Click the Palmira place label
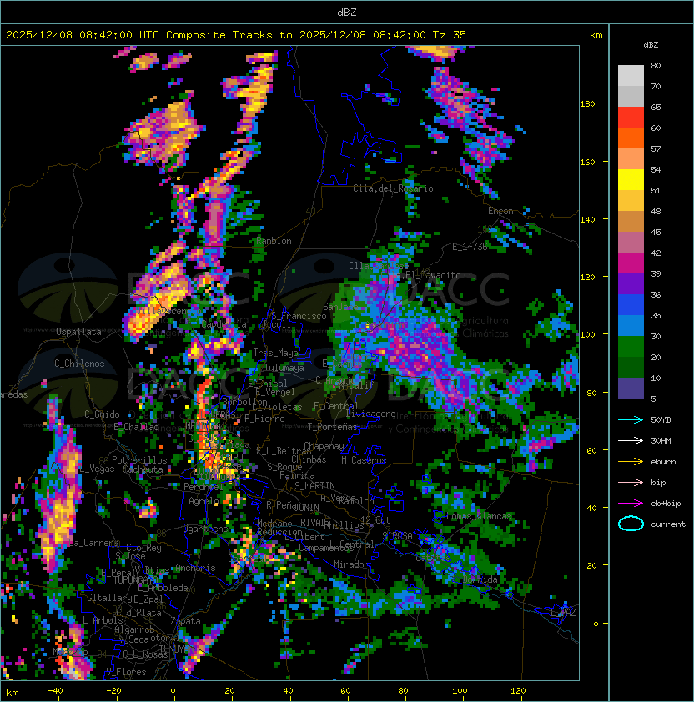Viewport: 694px width, 702px height. pos(297,475)
